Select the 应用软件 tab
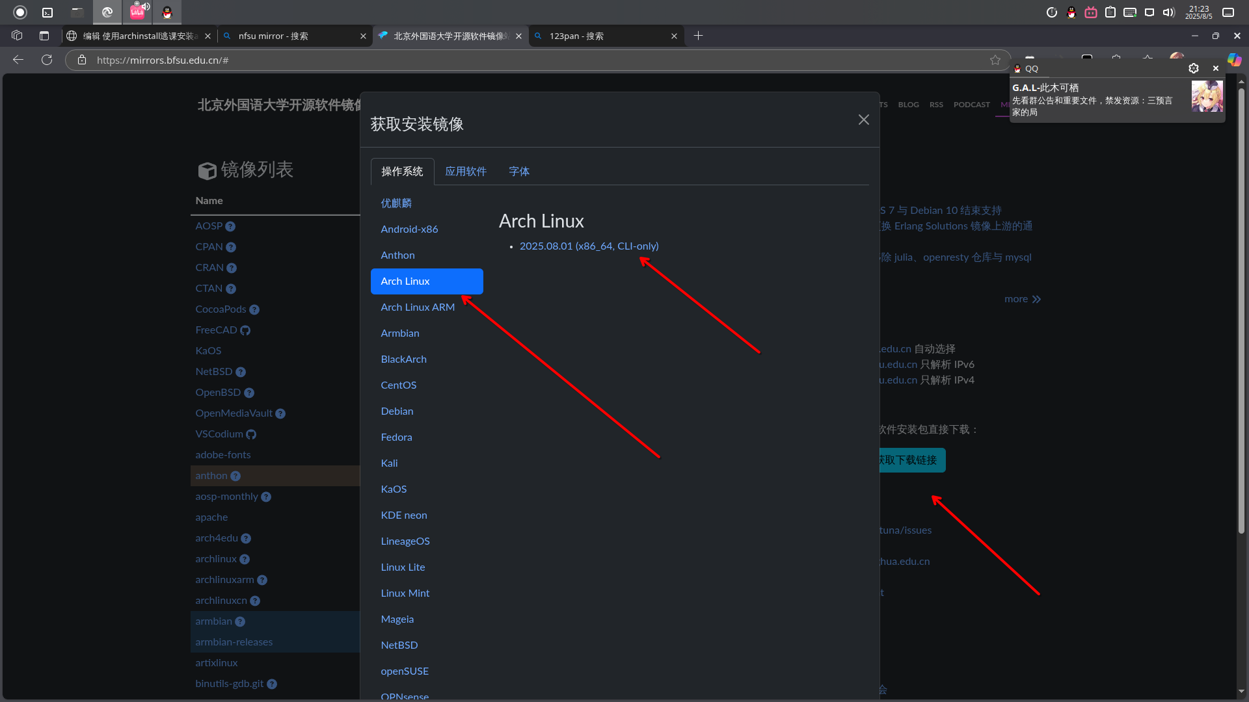 tap(466, 172)
